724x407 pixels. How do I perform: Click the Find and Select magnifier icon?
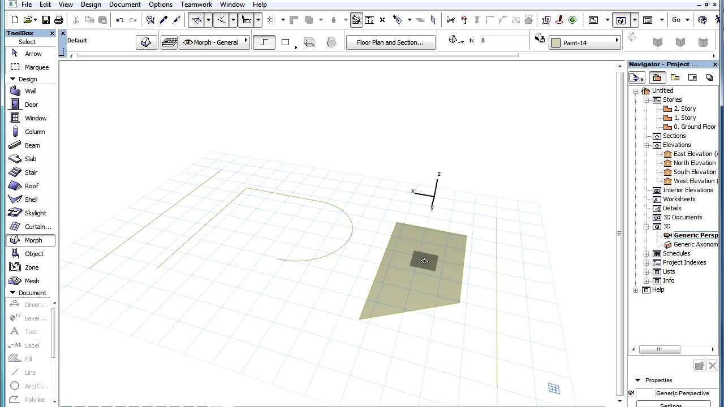[x=150, y=20]
